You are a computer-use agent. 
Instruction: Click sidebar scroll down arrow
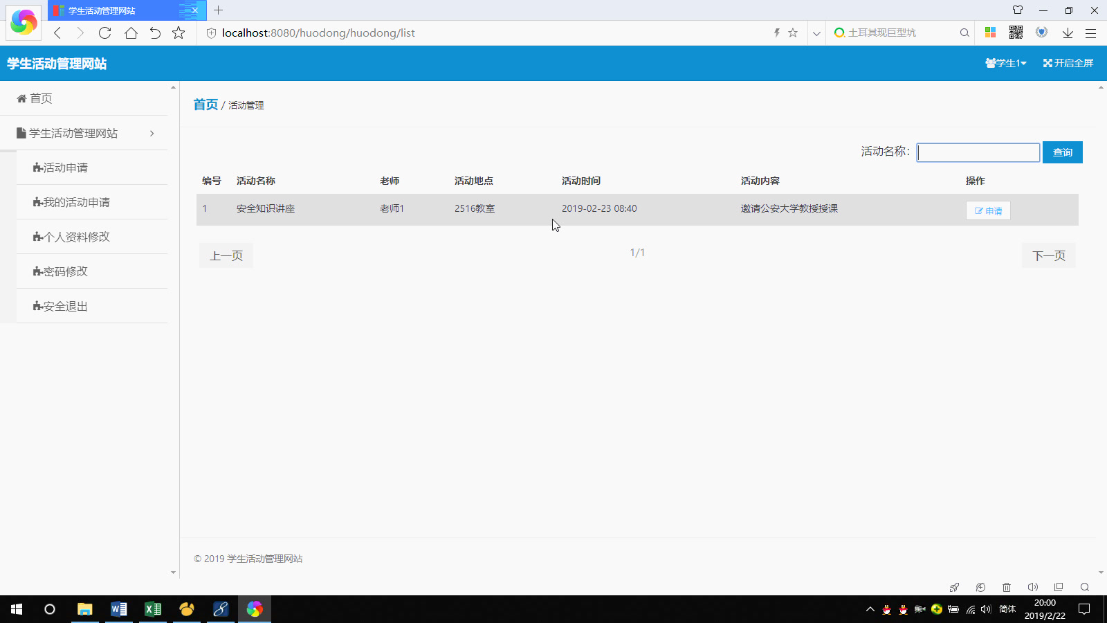173,572
